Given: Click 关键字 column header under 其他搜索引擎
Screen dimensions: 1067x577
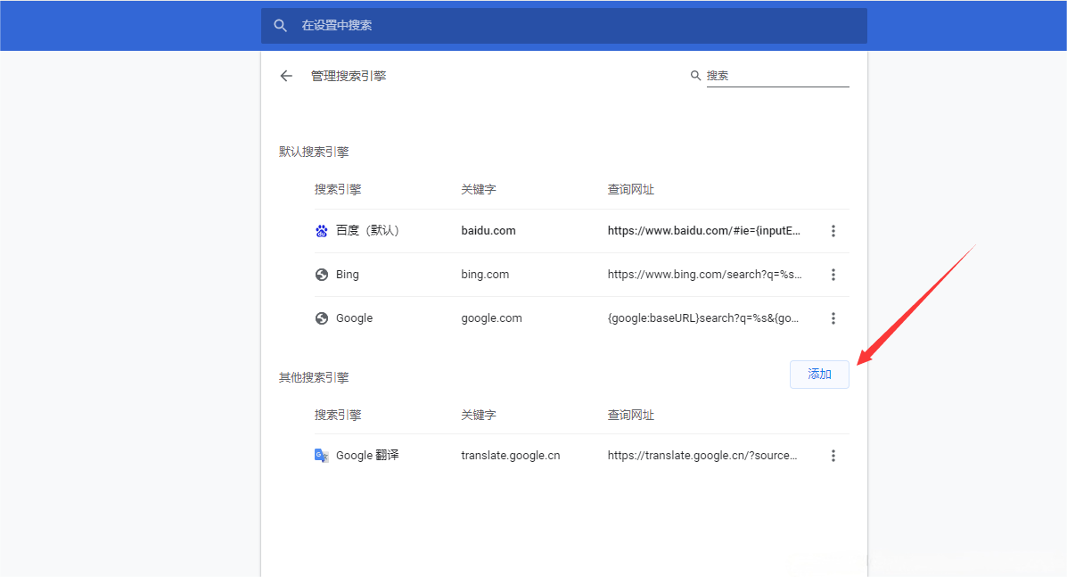Looking at the screenshot, I should point(479,415).
